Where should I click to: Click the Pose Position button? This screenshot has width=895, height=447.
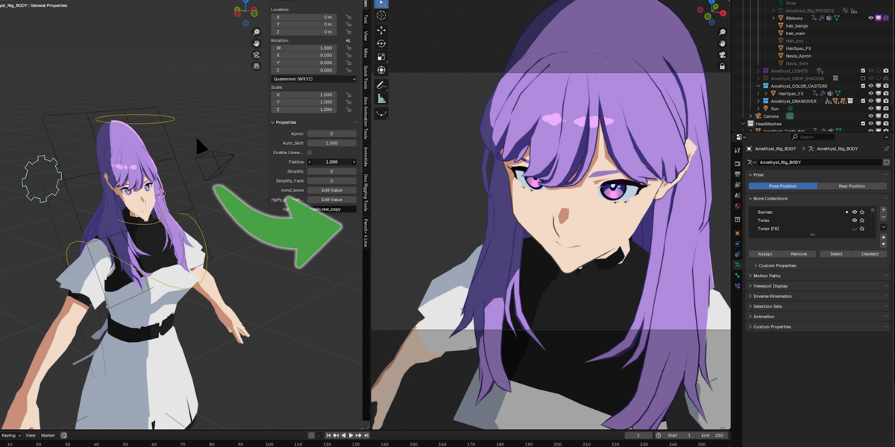click(783, 186)
